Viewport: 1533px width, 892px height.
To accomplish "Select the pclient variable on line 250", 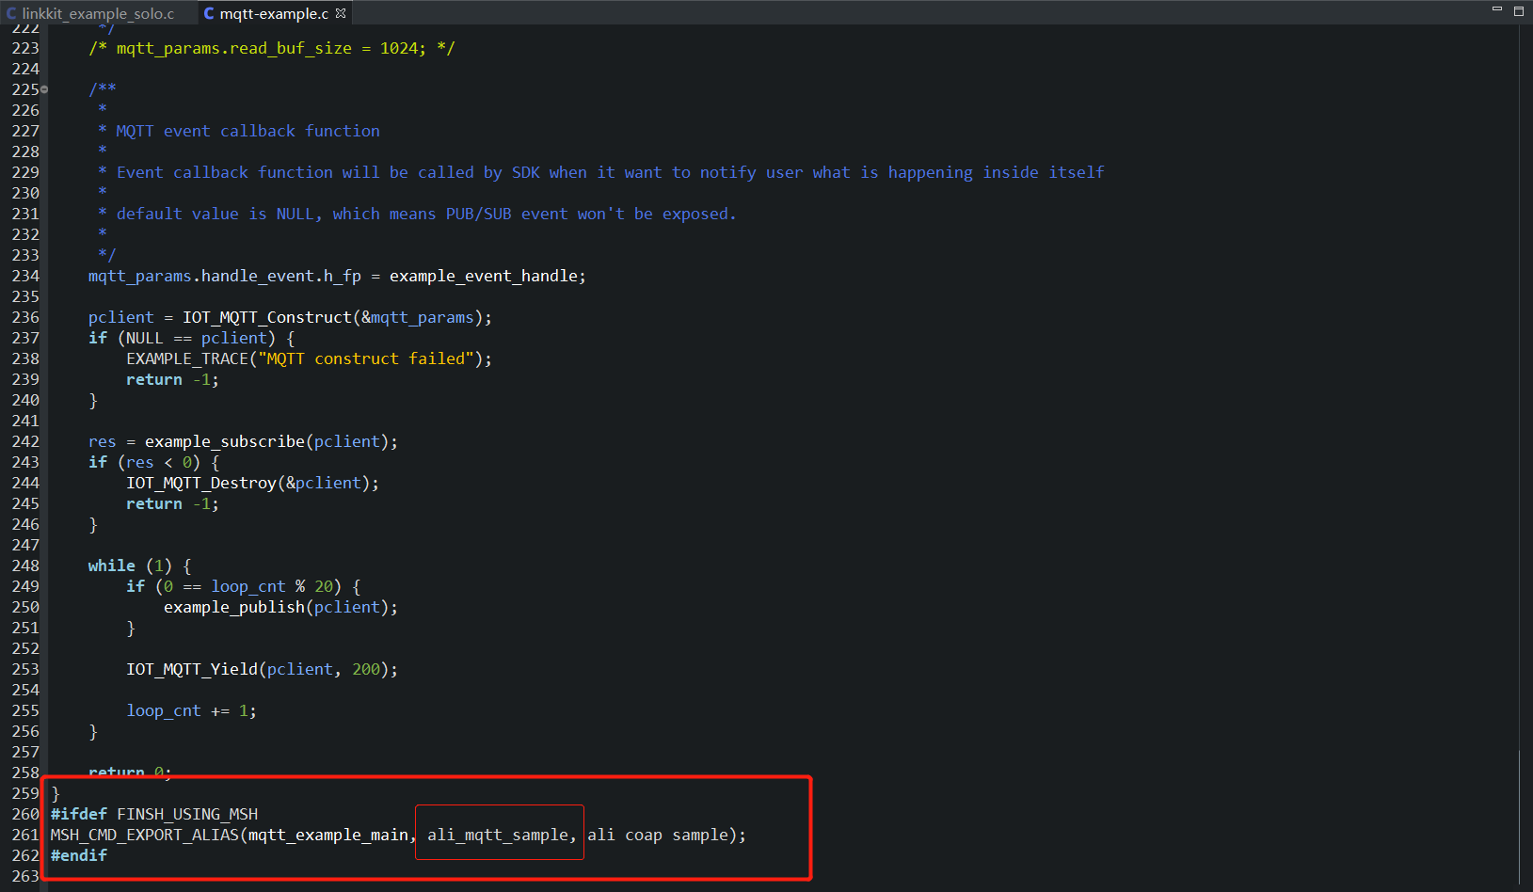I will pos(345,607).
